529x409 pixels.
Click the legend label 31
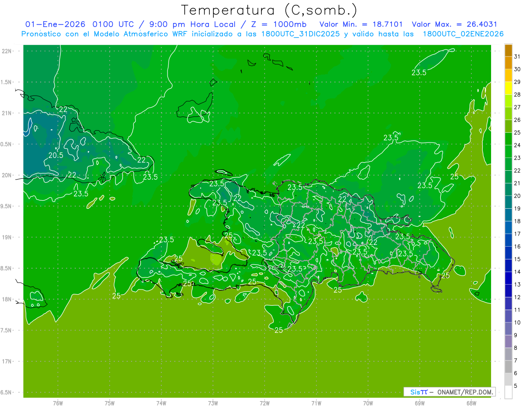[518, 56]
